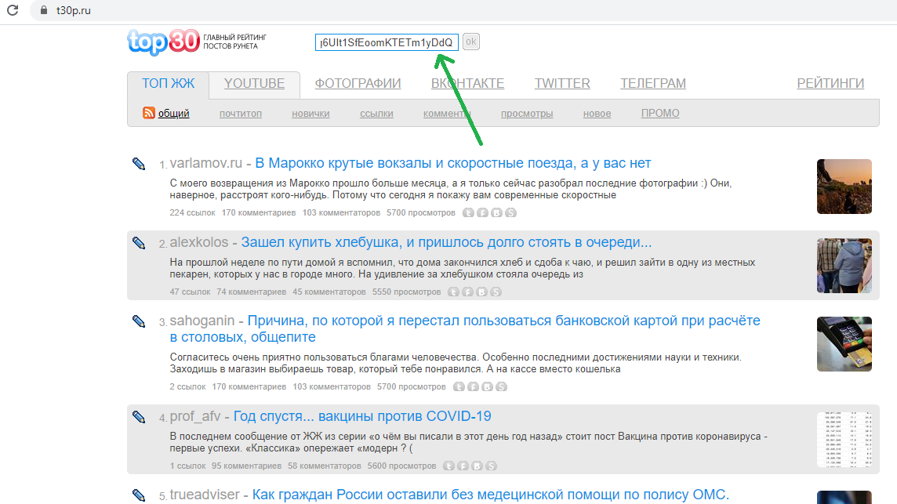897x504 pixels.
Task: Open the РЕЙТИНГИ section
Action: (x=830, y=84)
